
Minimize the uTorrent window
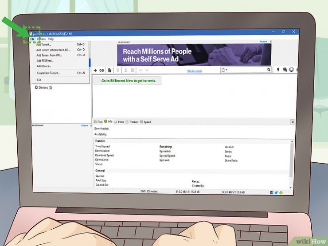tap(273, 32)
